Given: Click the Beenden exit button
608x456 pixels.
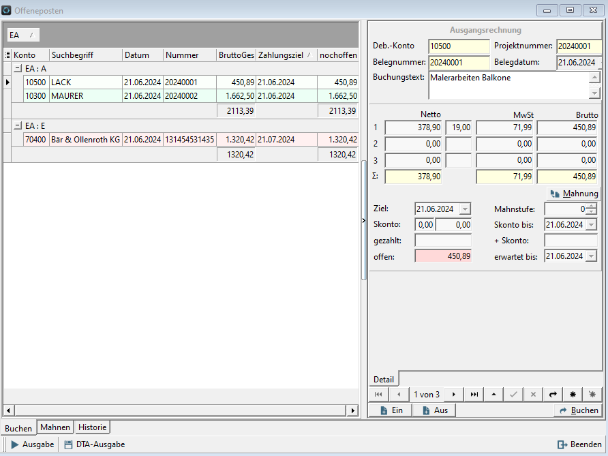Looking at the screenshot, I should pyautogui.click(x=579, y=444).
